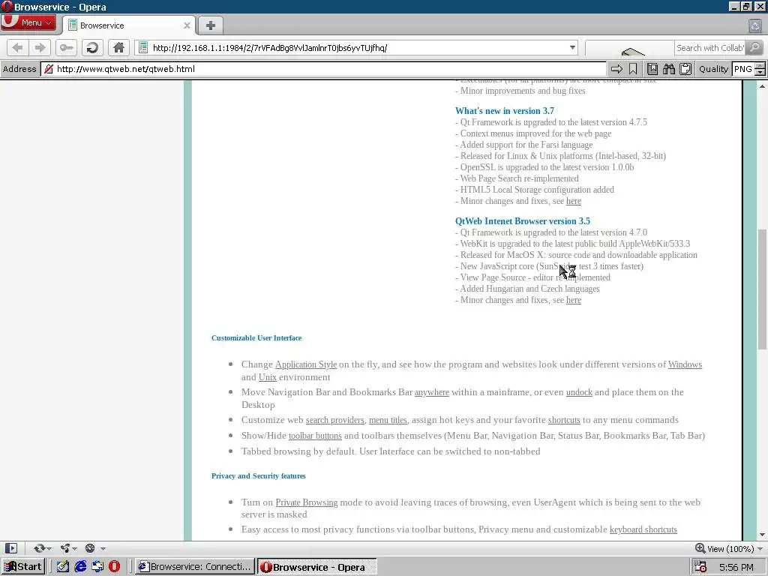Image resolution: width=768 pixels, height=576 pixels.
Task: Open the Opera Unite icon in status bar
Action: click(x=65, y=548)
